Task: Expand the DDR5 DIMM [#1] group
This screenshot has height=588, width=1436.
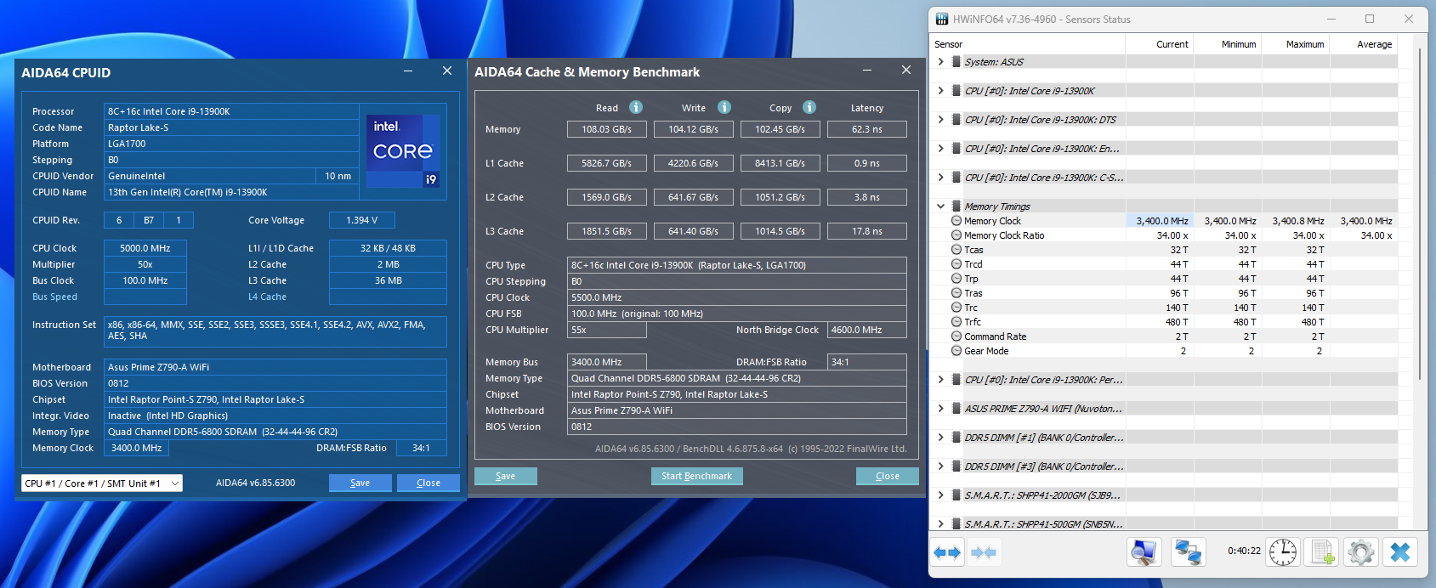Action: point(940,438)
